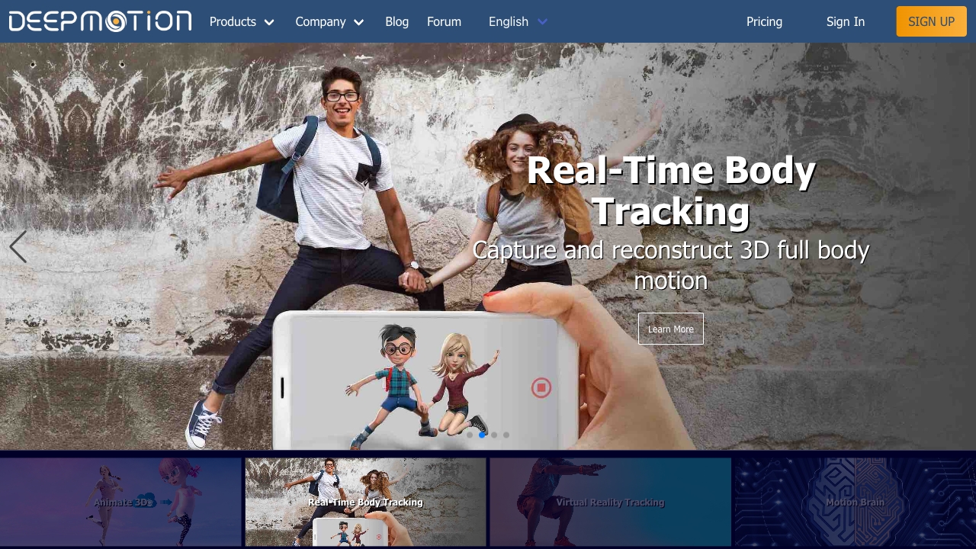Open the Products dropdown

click(x=242, y=21)
